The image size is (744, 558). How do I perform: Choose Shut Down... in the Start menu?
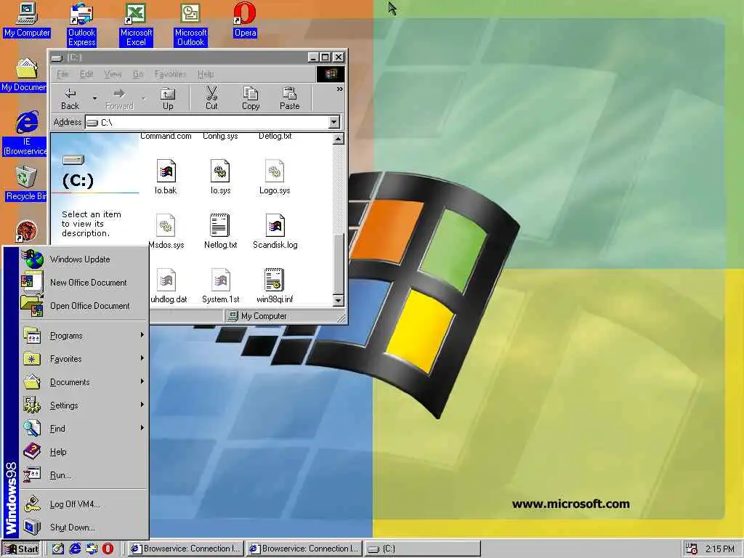[x=84, y=527]
